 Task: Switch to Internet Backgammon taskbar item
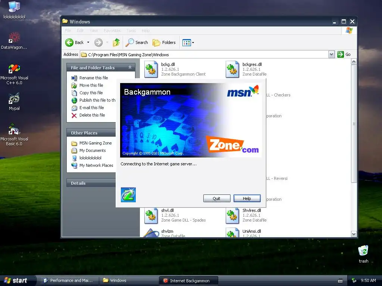pyautogui.click(x=188, y=280)
